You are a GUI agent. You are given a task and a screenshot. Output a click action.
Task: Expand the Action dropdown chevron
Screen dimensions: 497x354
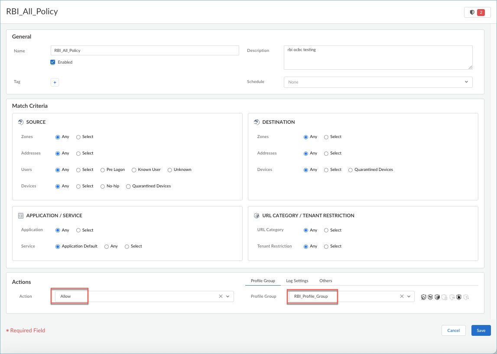[228, 296]
